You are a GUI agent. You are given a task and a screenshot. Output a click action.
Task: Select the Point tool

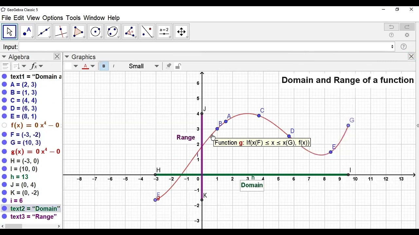[x=27, y=32]
